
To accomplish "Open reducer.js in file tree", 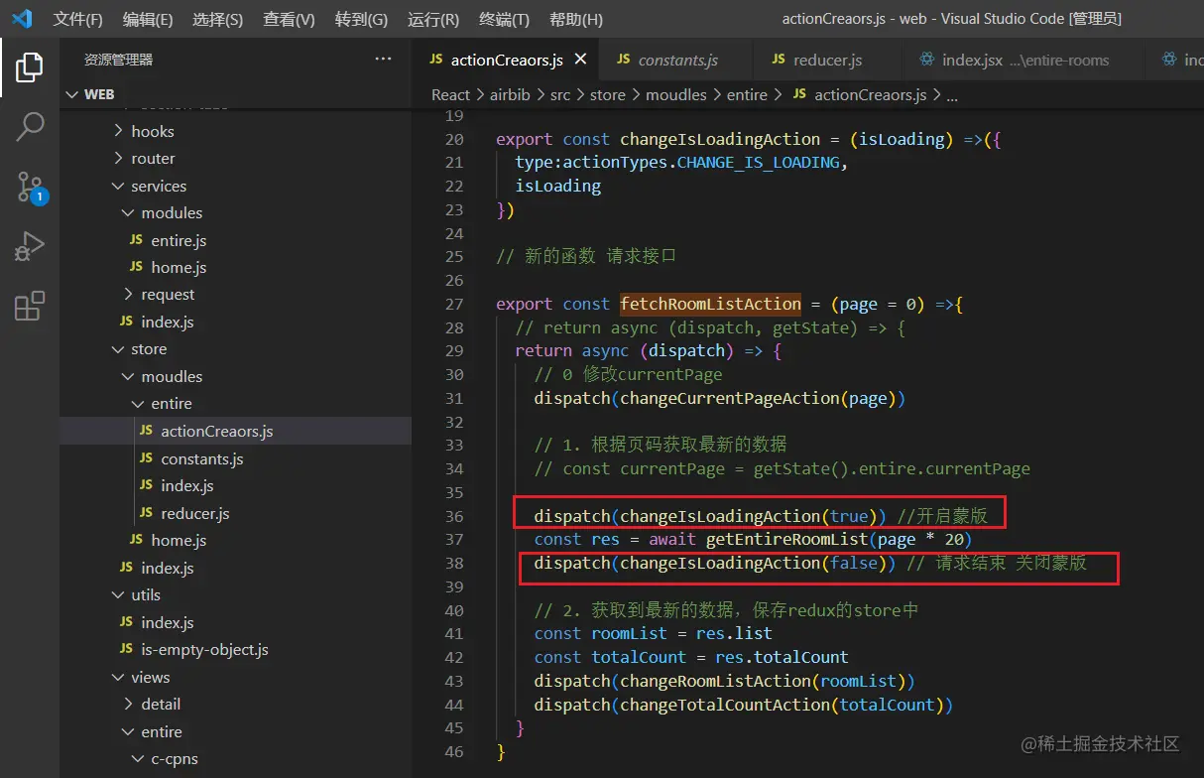I will click(x=235, y=513).
